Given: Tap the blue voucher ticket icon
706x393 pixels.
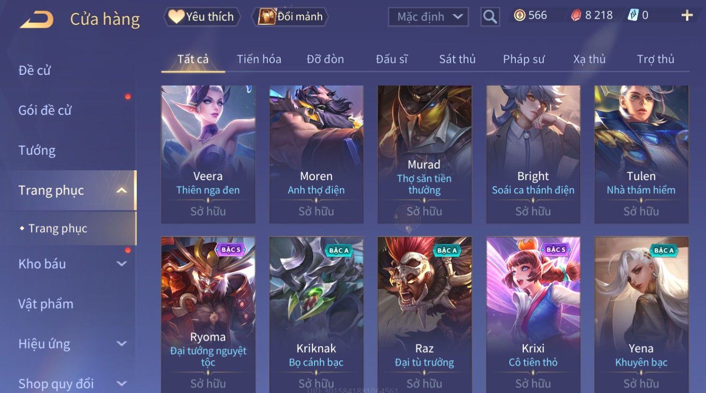Looking at the screenshot, I should click(633, 15).
